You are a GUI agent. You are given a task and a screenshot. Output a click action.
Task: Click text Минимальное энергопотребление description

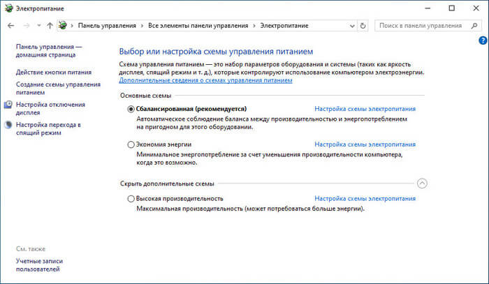tap(270, 158)
